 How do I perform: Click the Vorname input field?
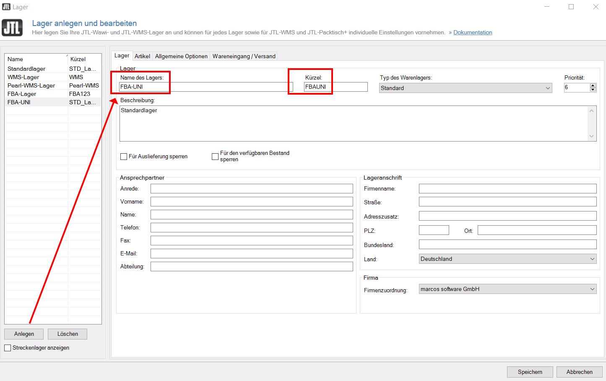(252, 201)
